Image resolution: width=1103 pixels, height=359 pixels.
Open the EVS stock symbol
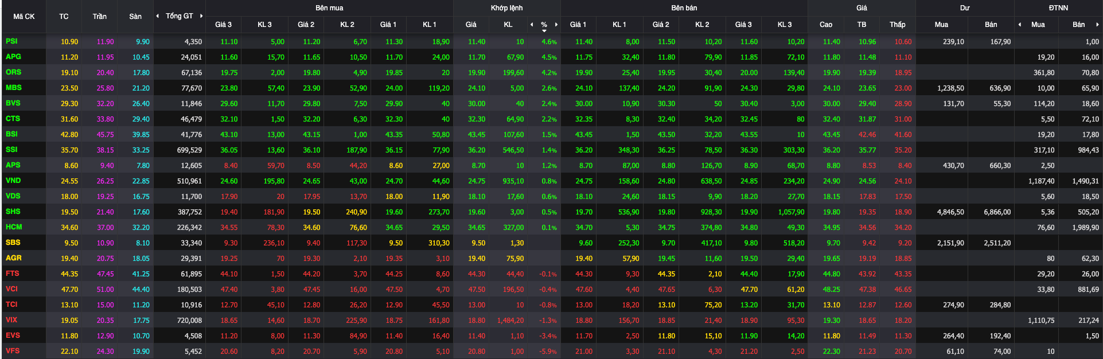pos(13,335)
